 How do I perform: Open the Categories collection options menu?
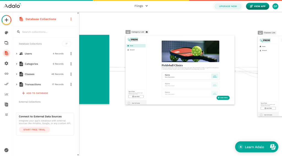[x=71, y=64]
